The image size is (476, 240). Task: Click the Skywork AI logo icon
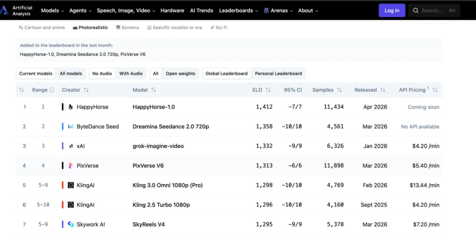71,225
